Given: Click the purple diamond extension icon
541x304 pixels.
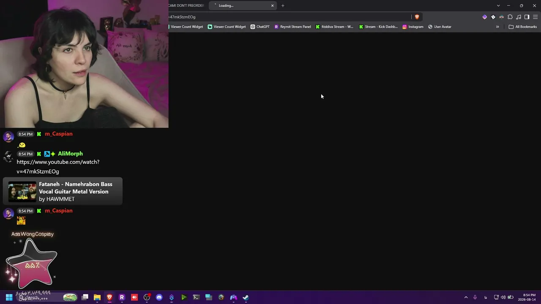Looking at the screenshot, I should click(484, 17).
